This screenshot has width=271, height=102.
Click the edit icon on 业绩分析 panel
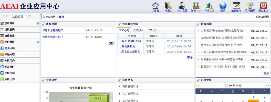[43, 80]
